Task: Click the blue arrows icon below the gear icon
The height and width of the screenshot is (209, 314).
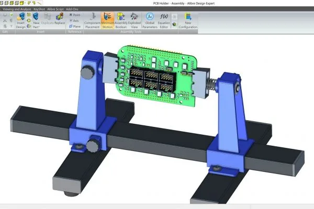Action: click(x=29, y=26)
